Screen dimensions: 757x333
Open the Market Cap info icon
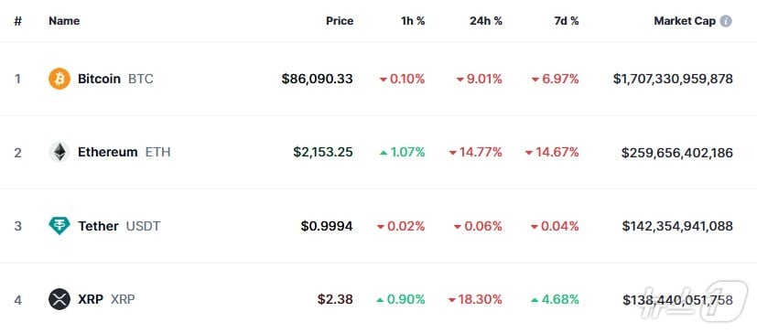click(x=726, y=21)
